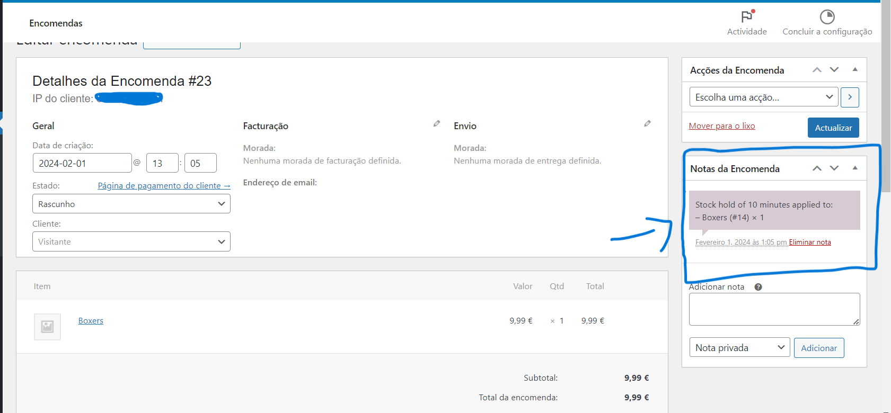Open the Nota privada dropdown

(x=739, y=347)
